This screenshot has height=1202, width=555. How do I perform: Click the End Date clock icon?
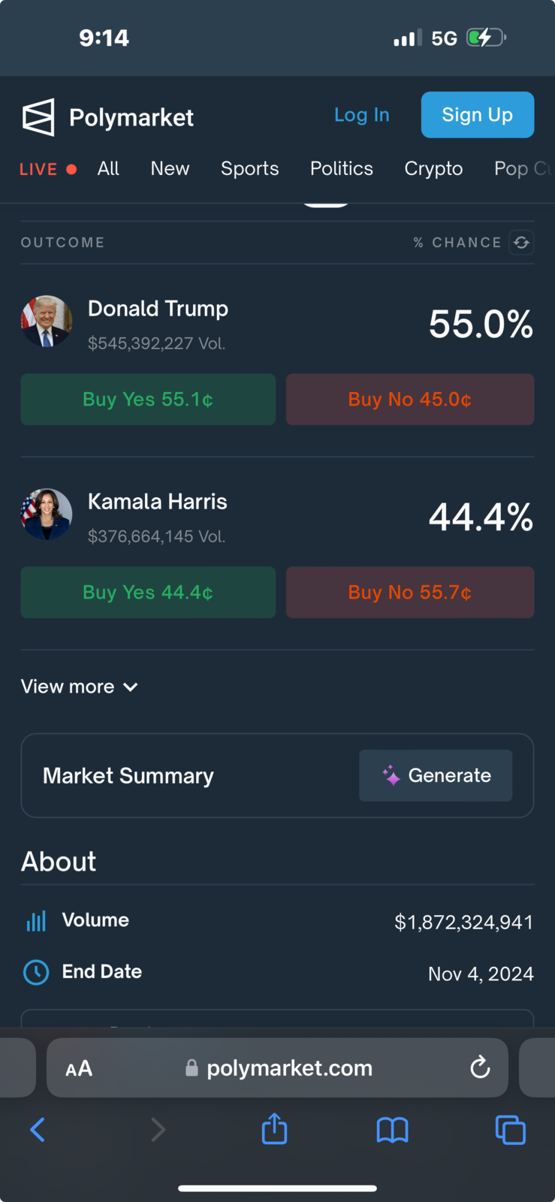tap(36, 972)
